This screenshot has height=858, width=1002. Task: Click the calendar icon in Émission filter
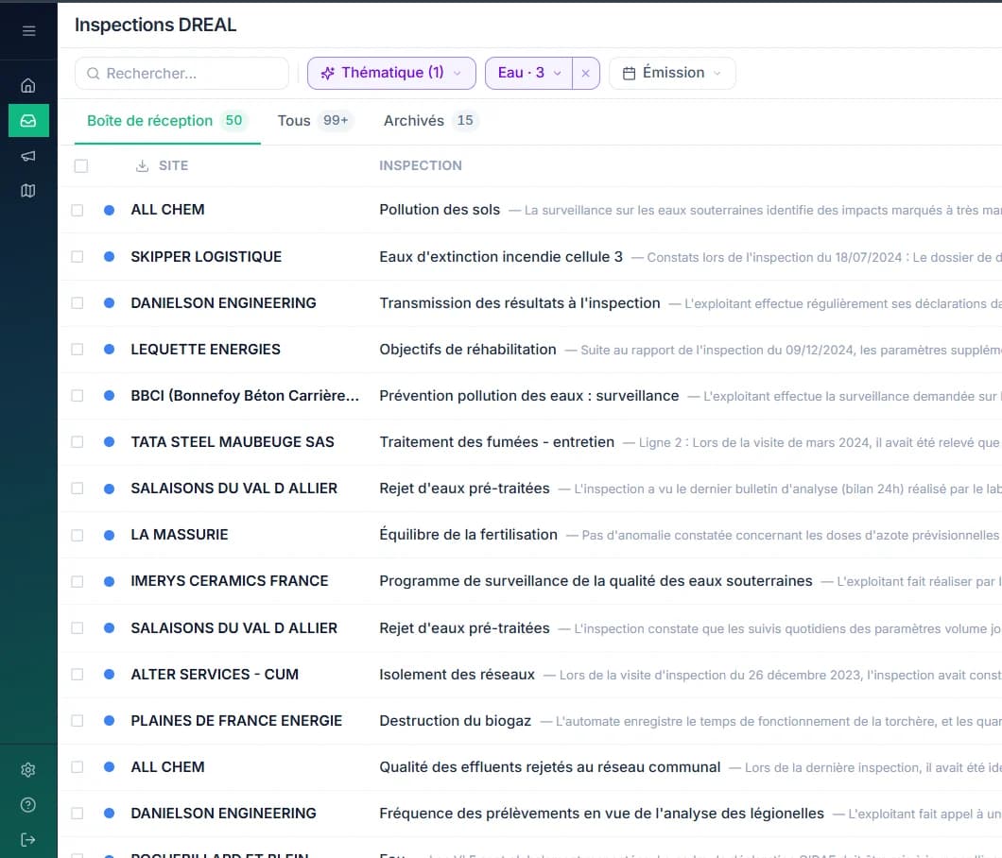(629, 74)
